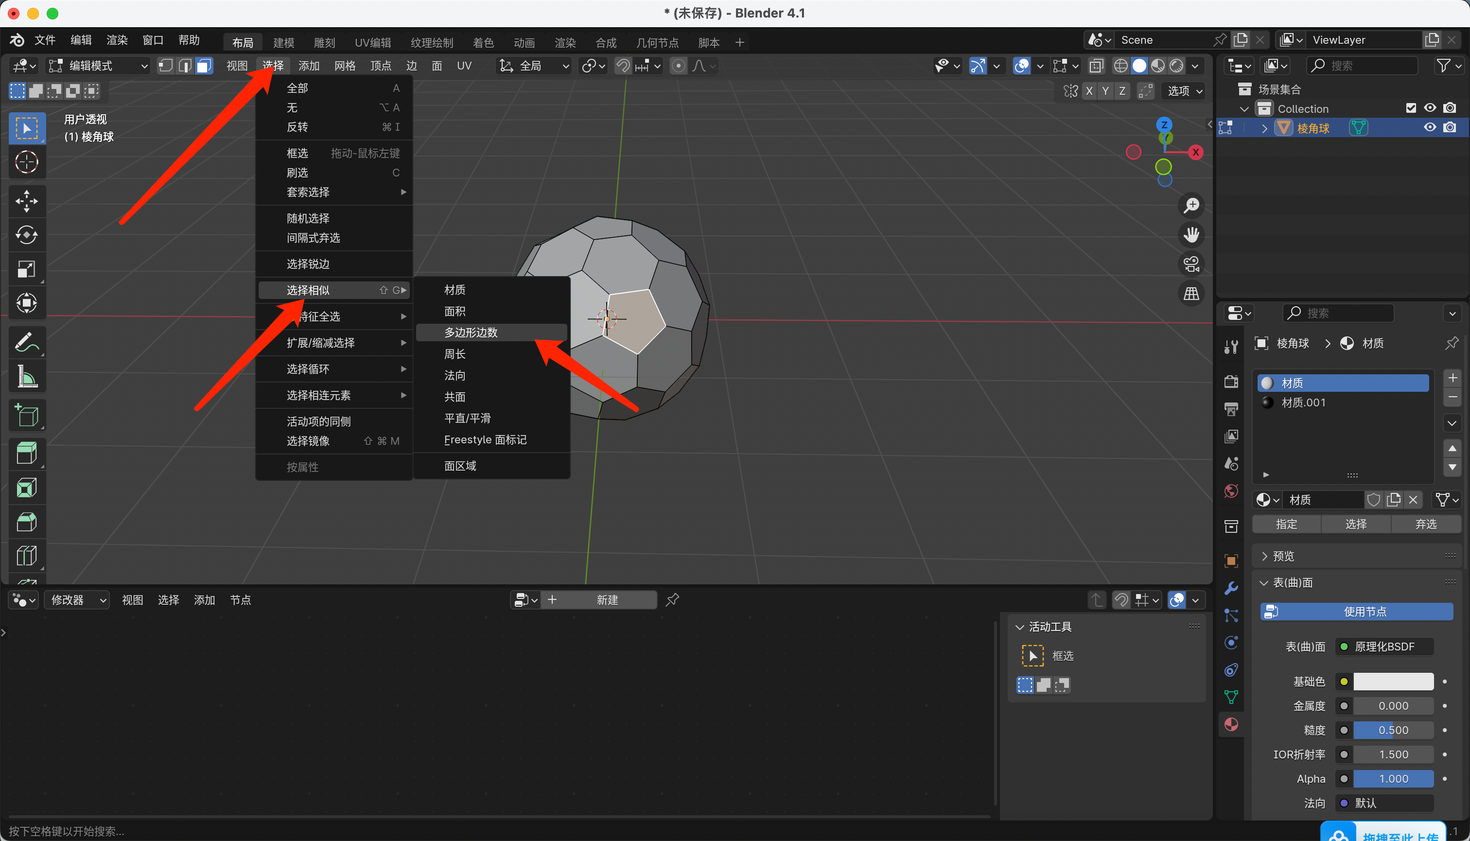Select 材质.001 in the material list

(x=1303, y=403)
